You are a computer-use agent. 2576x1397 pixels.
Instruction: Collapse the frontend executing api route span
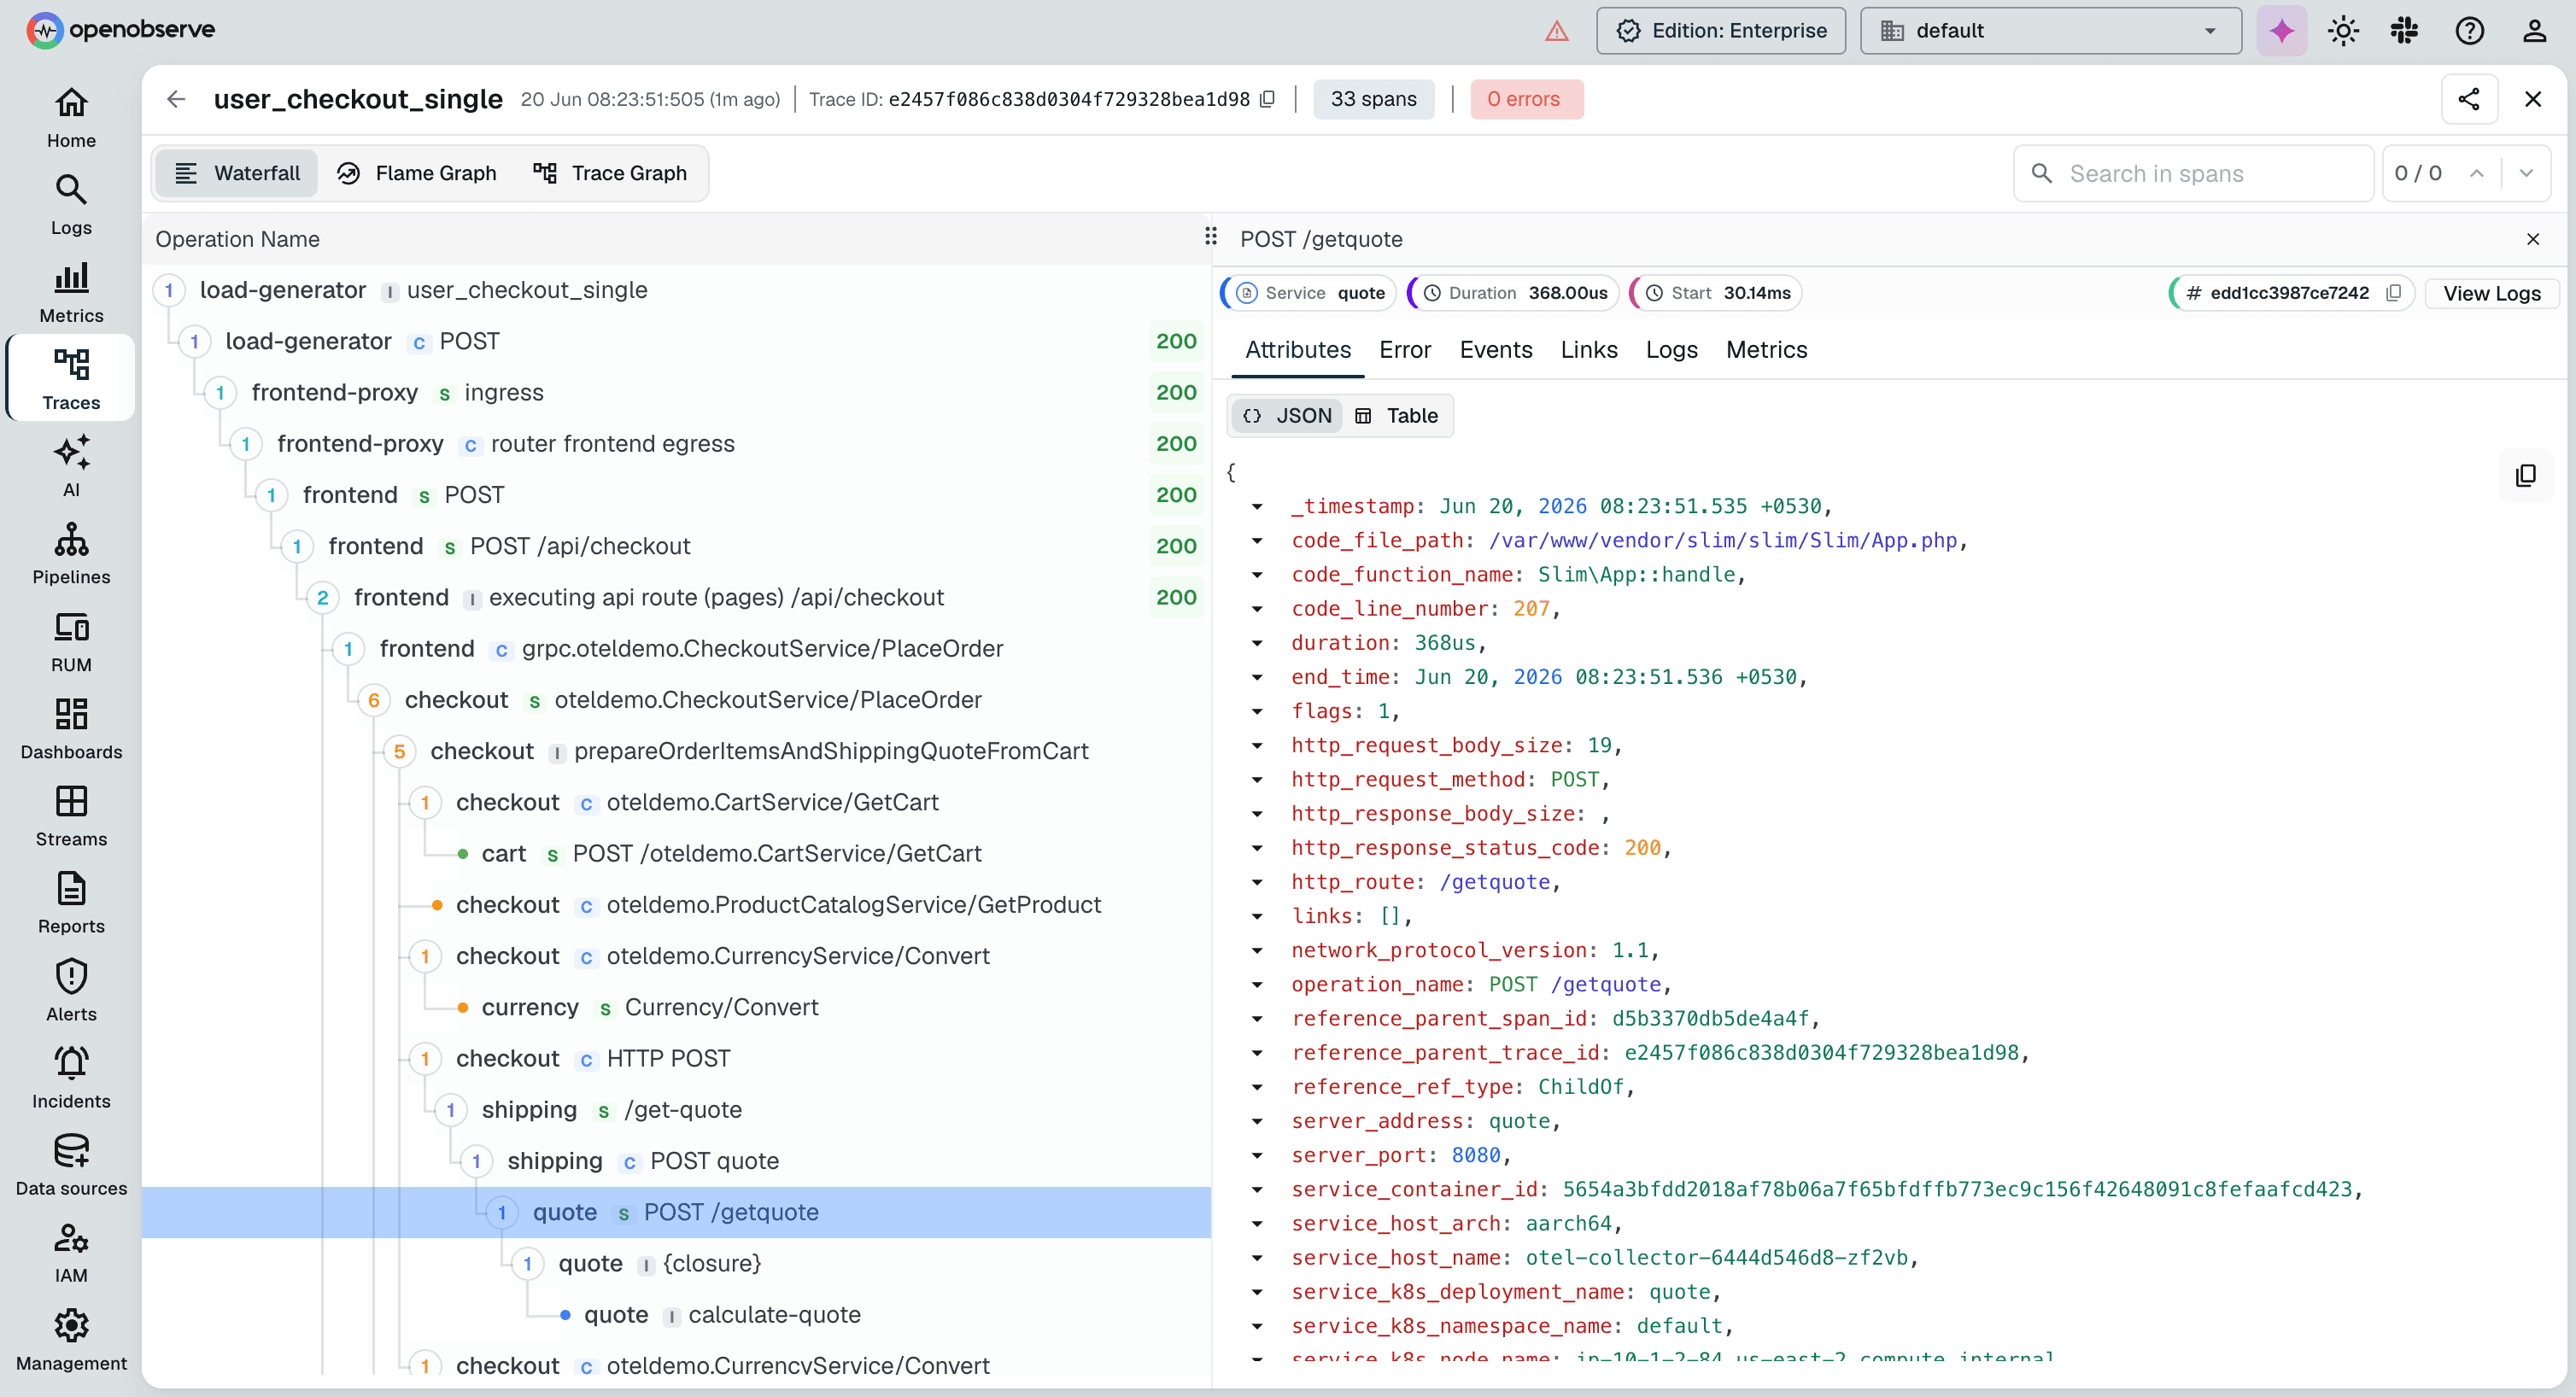coord(322,598)
